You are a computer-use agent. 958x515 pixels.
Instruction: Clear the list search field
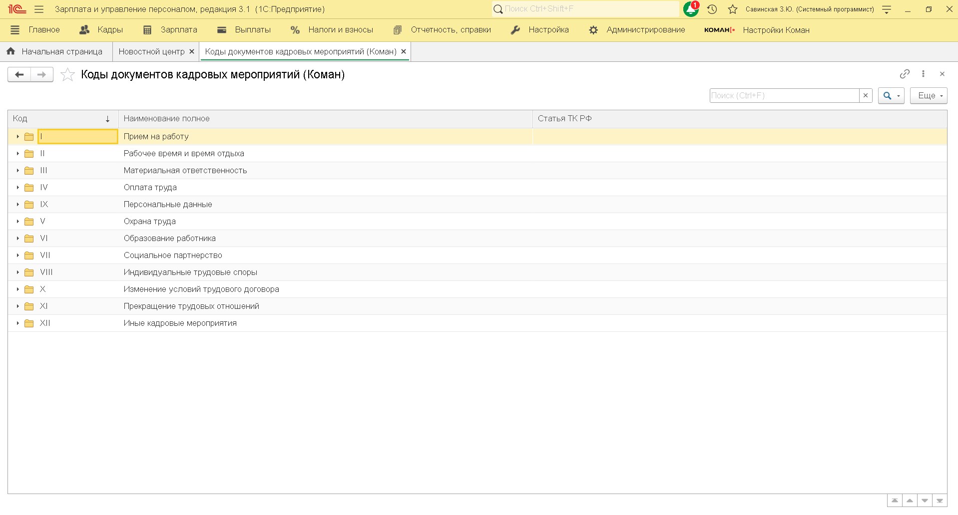pyautogui.click(x=866, y=95)
